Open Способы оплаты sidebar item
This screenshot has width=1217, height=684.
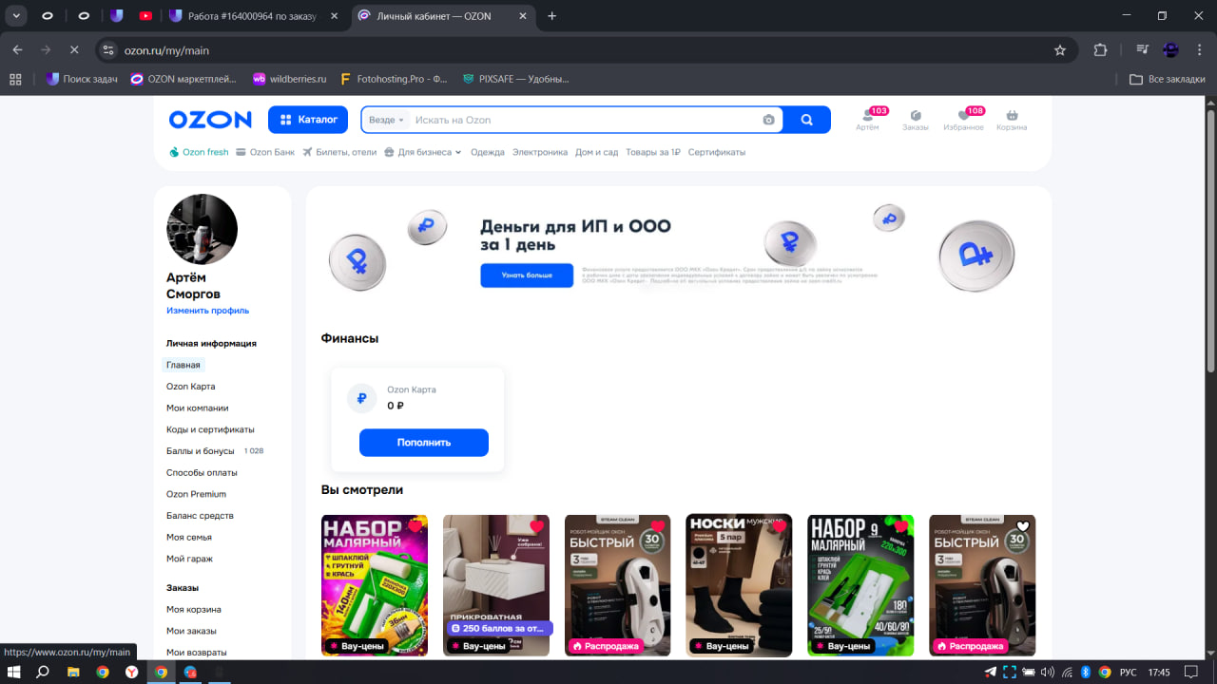202,472
